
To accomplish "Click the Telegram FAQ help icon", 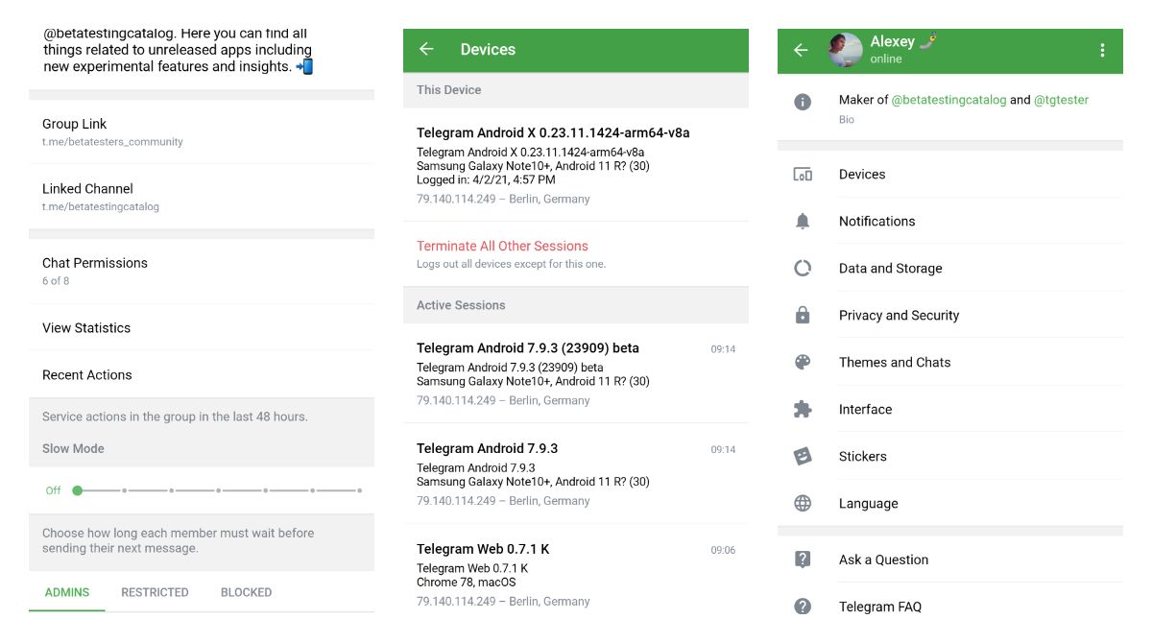I will point(803,607).
